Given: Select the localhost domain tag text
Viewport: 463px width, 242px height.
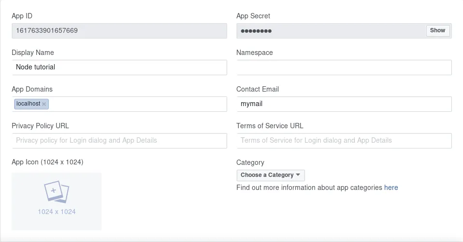Looking at the screenshot, I should tap(28, 104).
